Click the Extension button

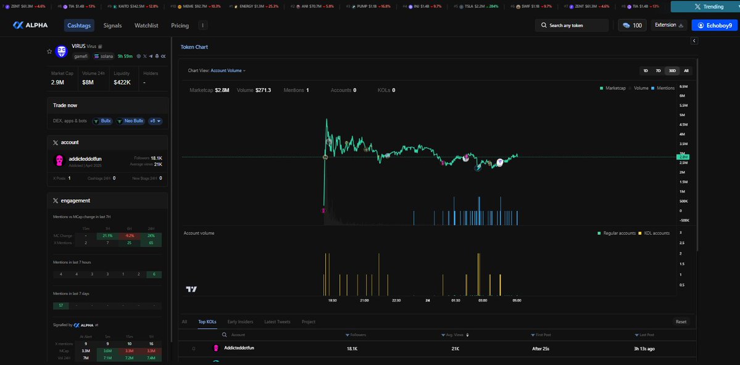tap(669, 25)
